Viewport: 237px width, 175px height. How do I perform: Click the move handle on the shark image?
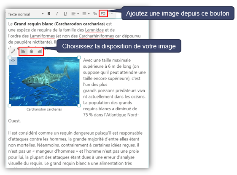(13, 61)
